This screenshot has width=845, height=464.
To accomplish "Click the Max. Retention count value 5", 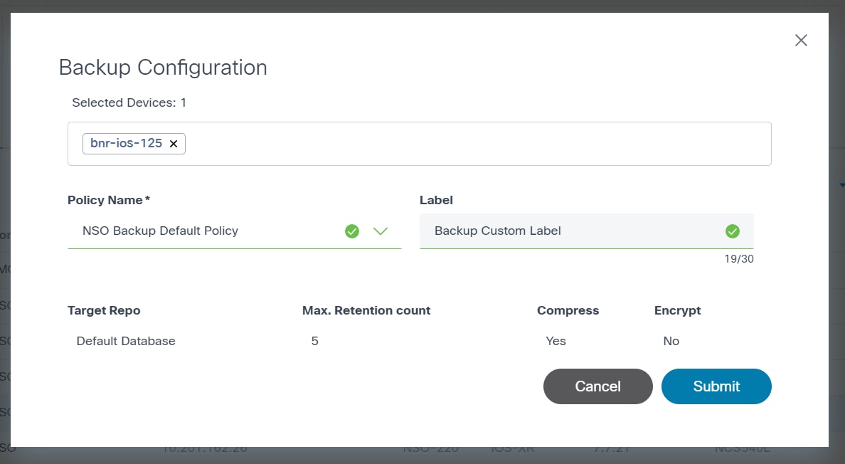I will pyautogui.click(x=314, y=341).
